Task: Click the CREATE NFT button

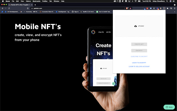Action: [x=139, y=44]
